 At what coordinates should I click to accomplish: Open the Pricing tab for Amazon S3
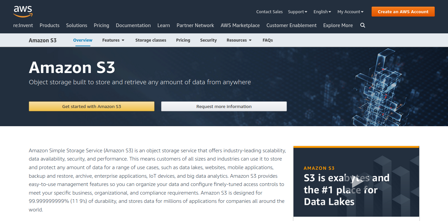point(183,40)
